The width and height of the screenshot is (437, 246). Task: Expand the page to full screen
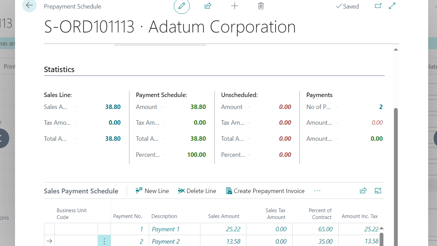392,6
